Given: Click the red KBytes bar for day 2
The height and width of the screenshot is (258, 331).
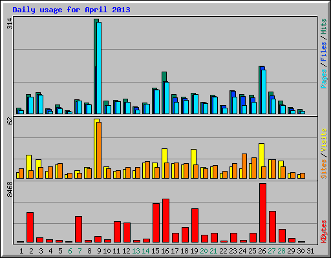Looking at the screenshot, I should point(30,228).
